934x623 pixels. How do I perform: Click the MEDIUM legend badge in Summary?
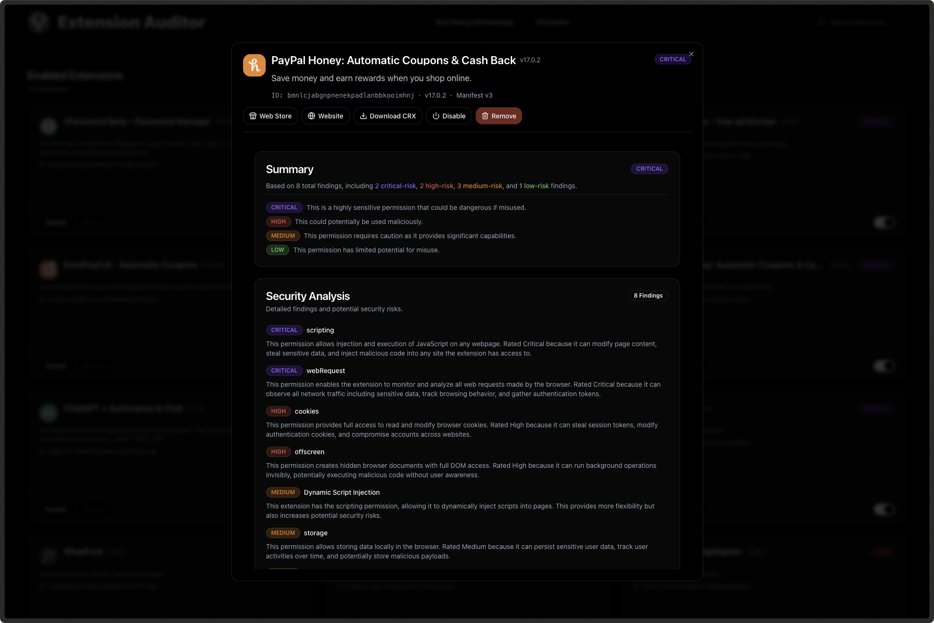point(283,236)
